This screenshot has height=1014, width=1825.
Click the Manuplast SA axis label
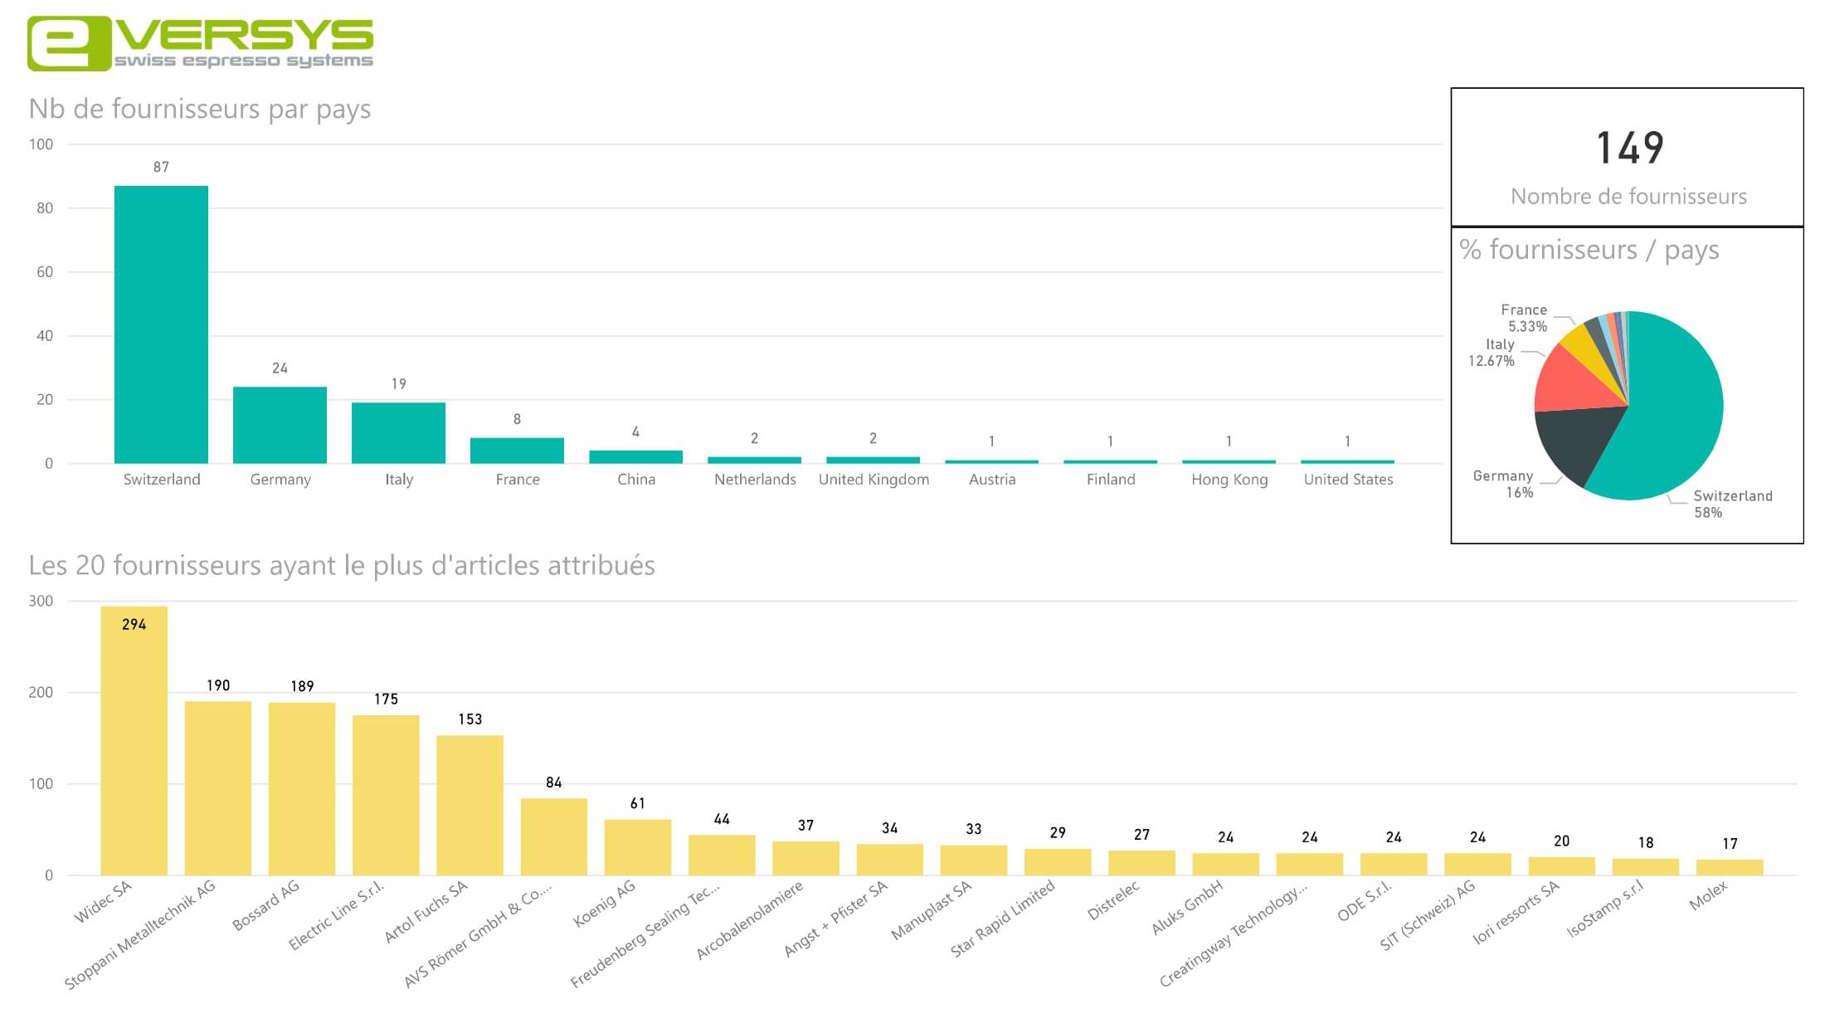(931, 911)
